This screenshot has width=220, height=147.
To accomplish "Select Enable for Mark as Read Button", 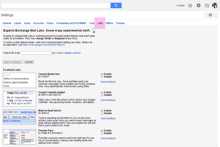I will coord(102,111).
